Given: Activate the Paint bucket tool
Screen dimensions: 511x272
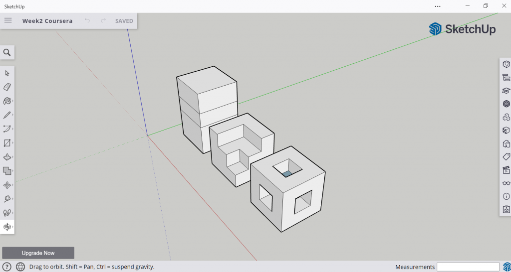Looking at the screenshot, I should click(7, 101).
